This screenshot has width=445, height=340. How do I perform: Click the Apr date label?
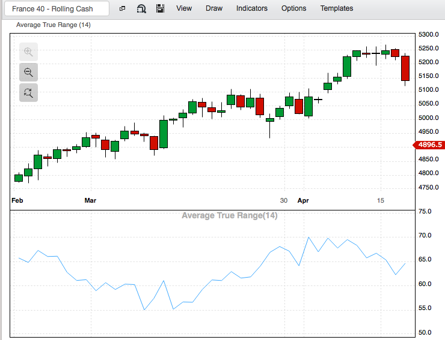pyautogui.click(x=303, y=201)
